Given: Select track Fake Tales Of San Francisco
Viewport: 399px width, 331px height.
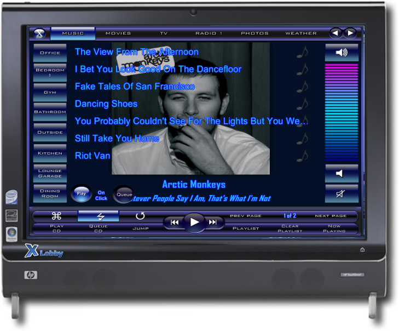Looking at the screenshot, I should [135, 87].
